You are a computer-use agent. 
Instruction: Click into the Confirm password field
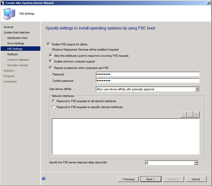point(148,80)
